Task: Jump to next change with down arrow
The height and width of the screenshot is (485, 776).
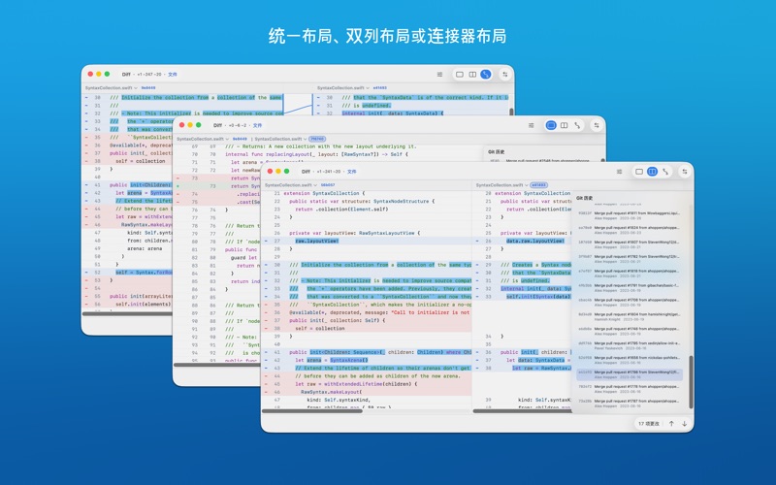Action: (685, 424)
